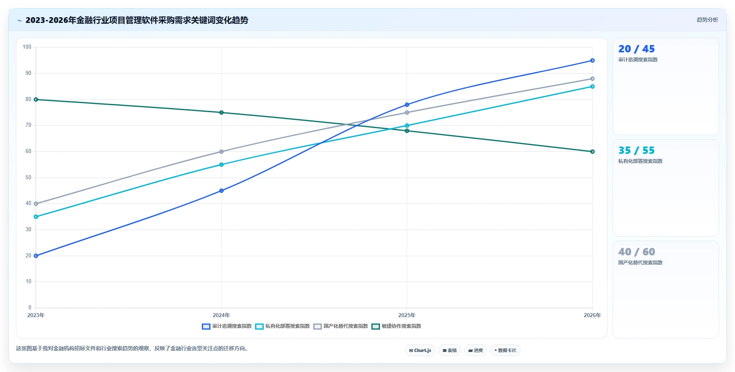This screenshot has height=372, width=735.
Task: Click the trend icon beside the chart title
Action: [19, 20]
